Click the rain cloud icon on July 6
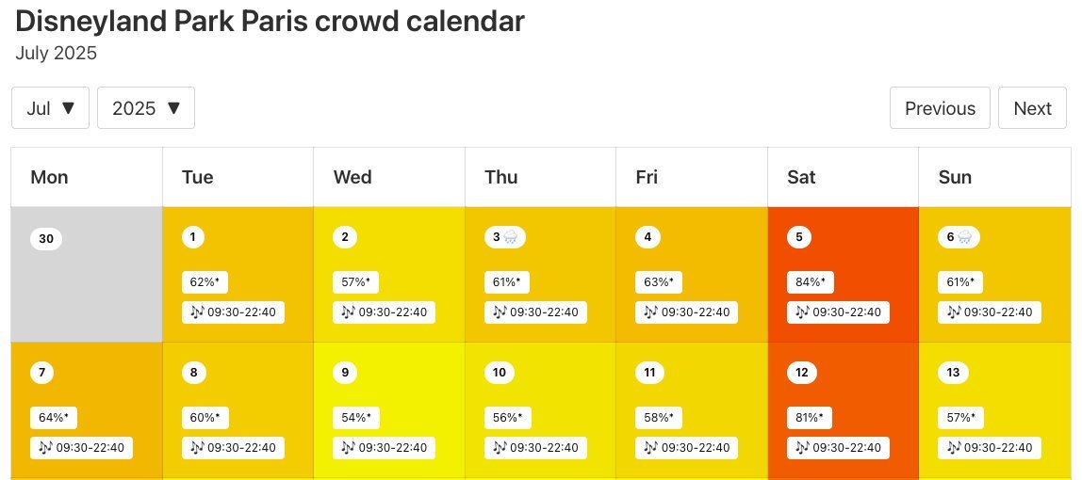This screenshot has width=1082, height=480. [x=964, y=238]
